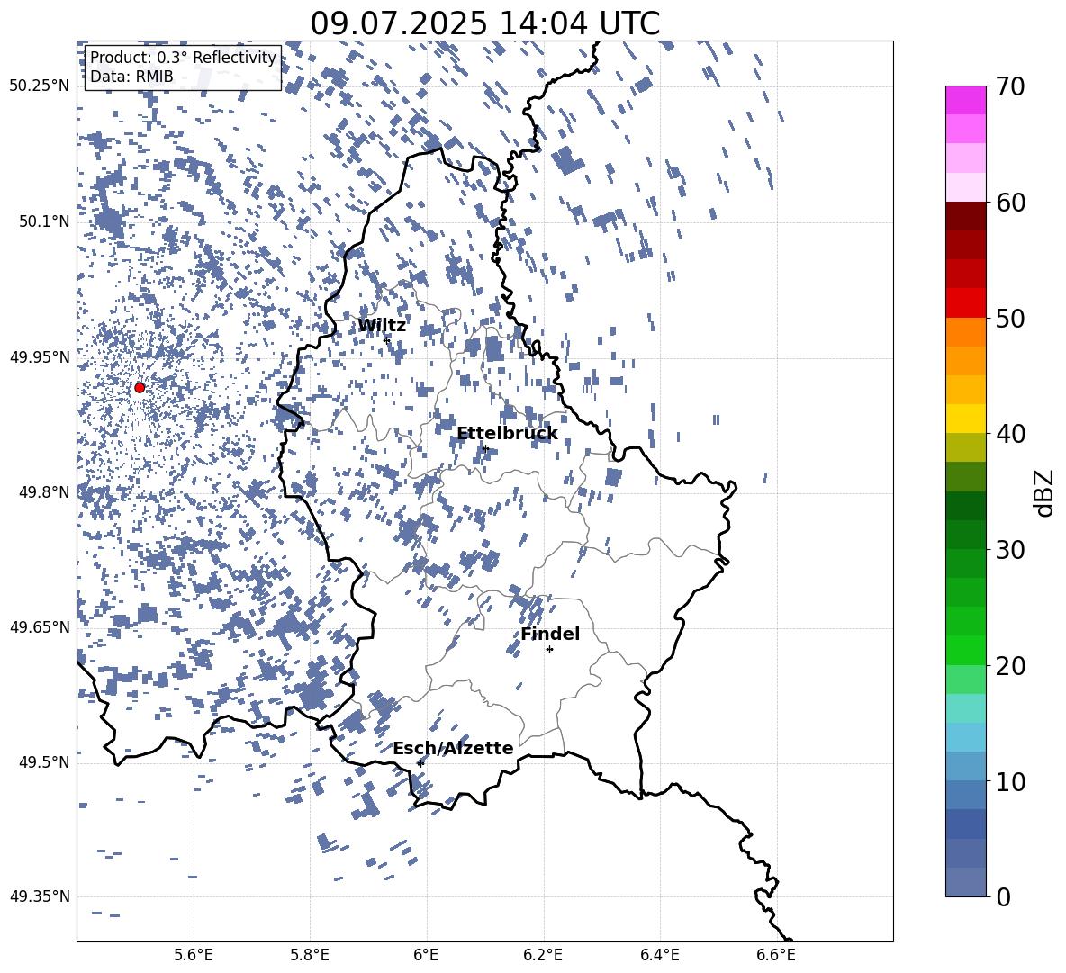Click the Esch/Alzette station cross marker

pyautogui.click(x=420, y=763)
